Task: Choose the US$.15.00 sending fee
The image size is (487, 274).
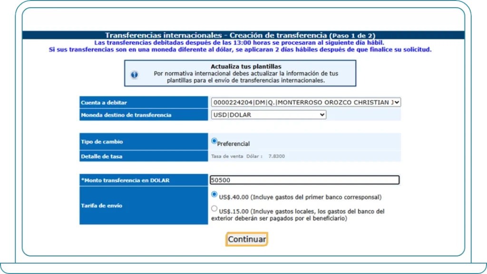Action: click(215, 208)
